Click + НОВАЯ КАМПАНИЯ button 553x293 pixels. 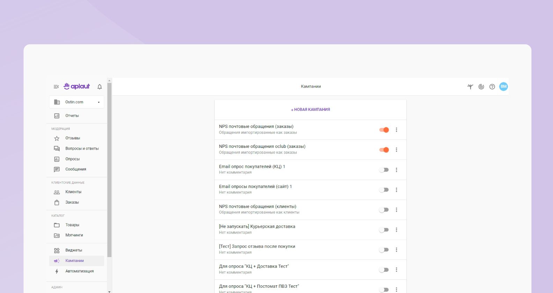pos(310,110)
